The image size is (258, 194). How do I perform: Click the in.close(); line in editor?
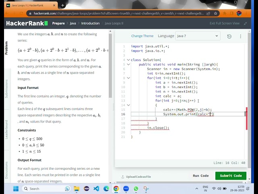click(158, 128)
